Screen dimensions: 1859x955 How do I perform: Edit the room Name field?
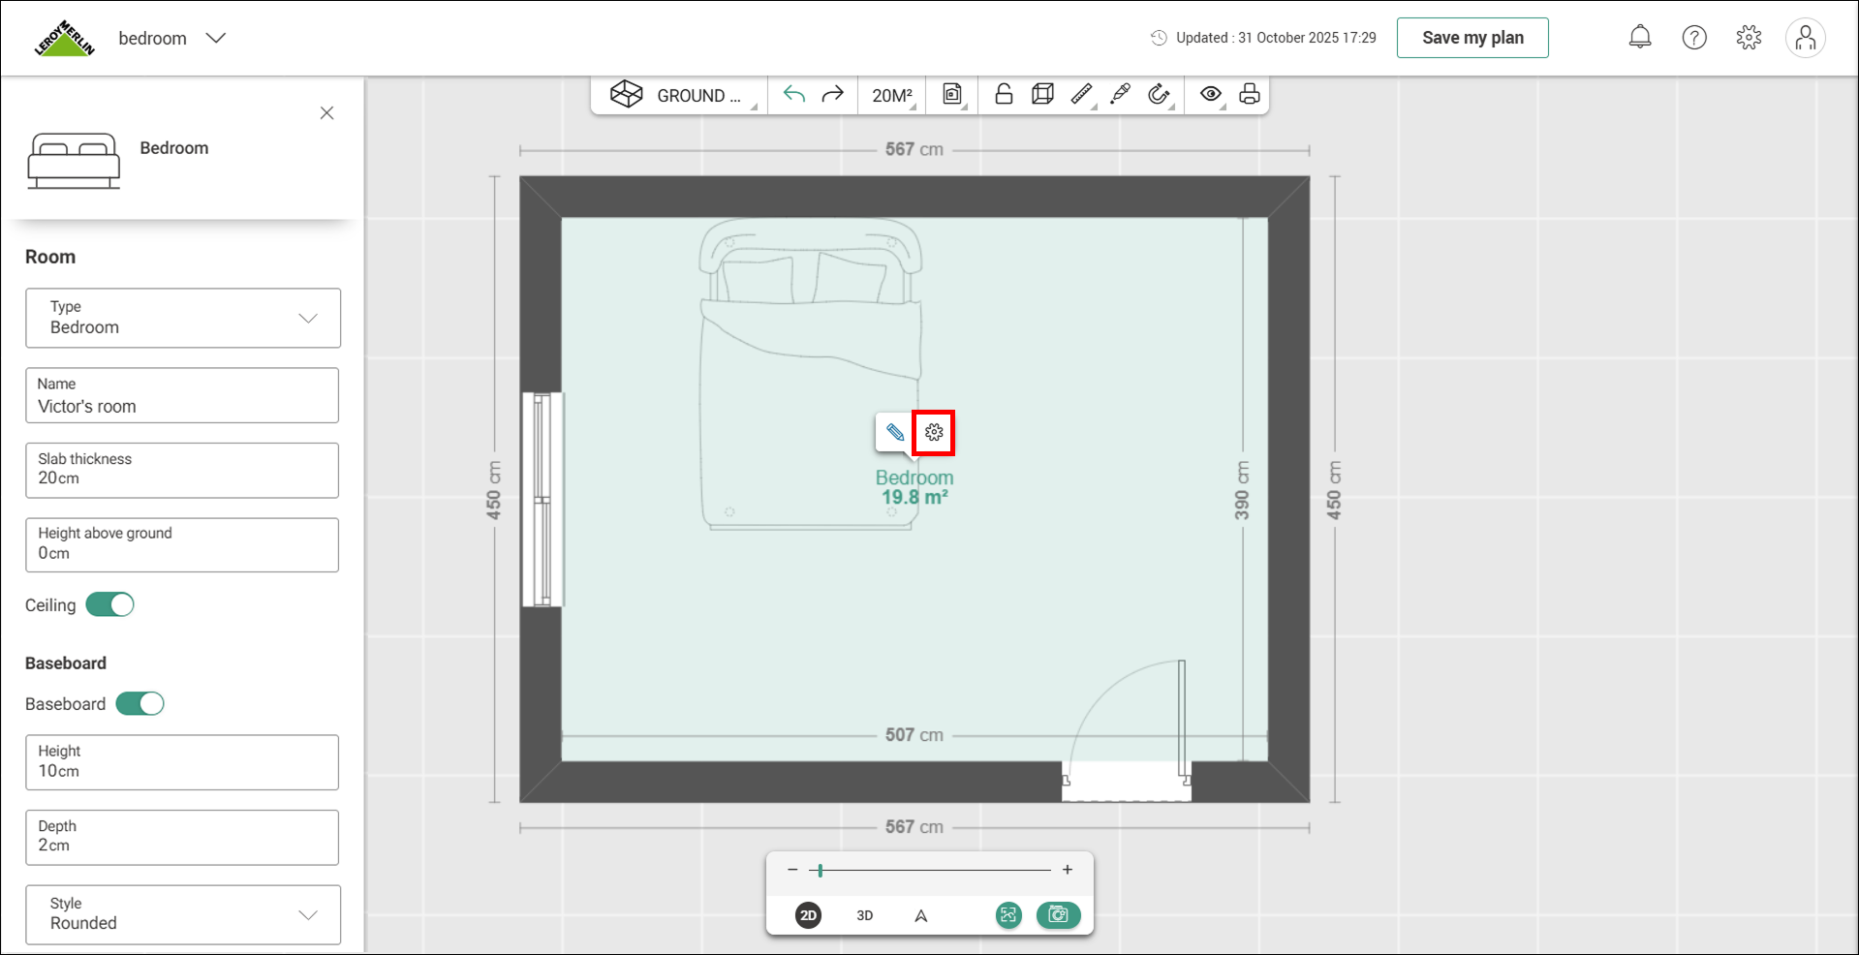pyautogui.click(x=182, y=395)
